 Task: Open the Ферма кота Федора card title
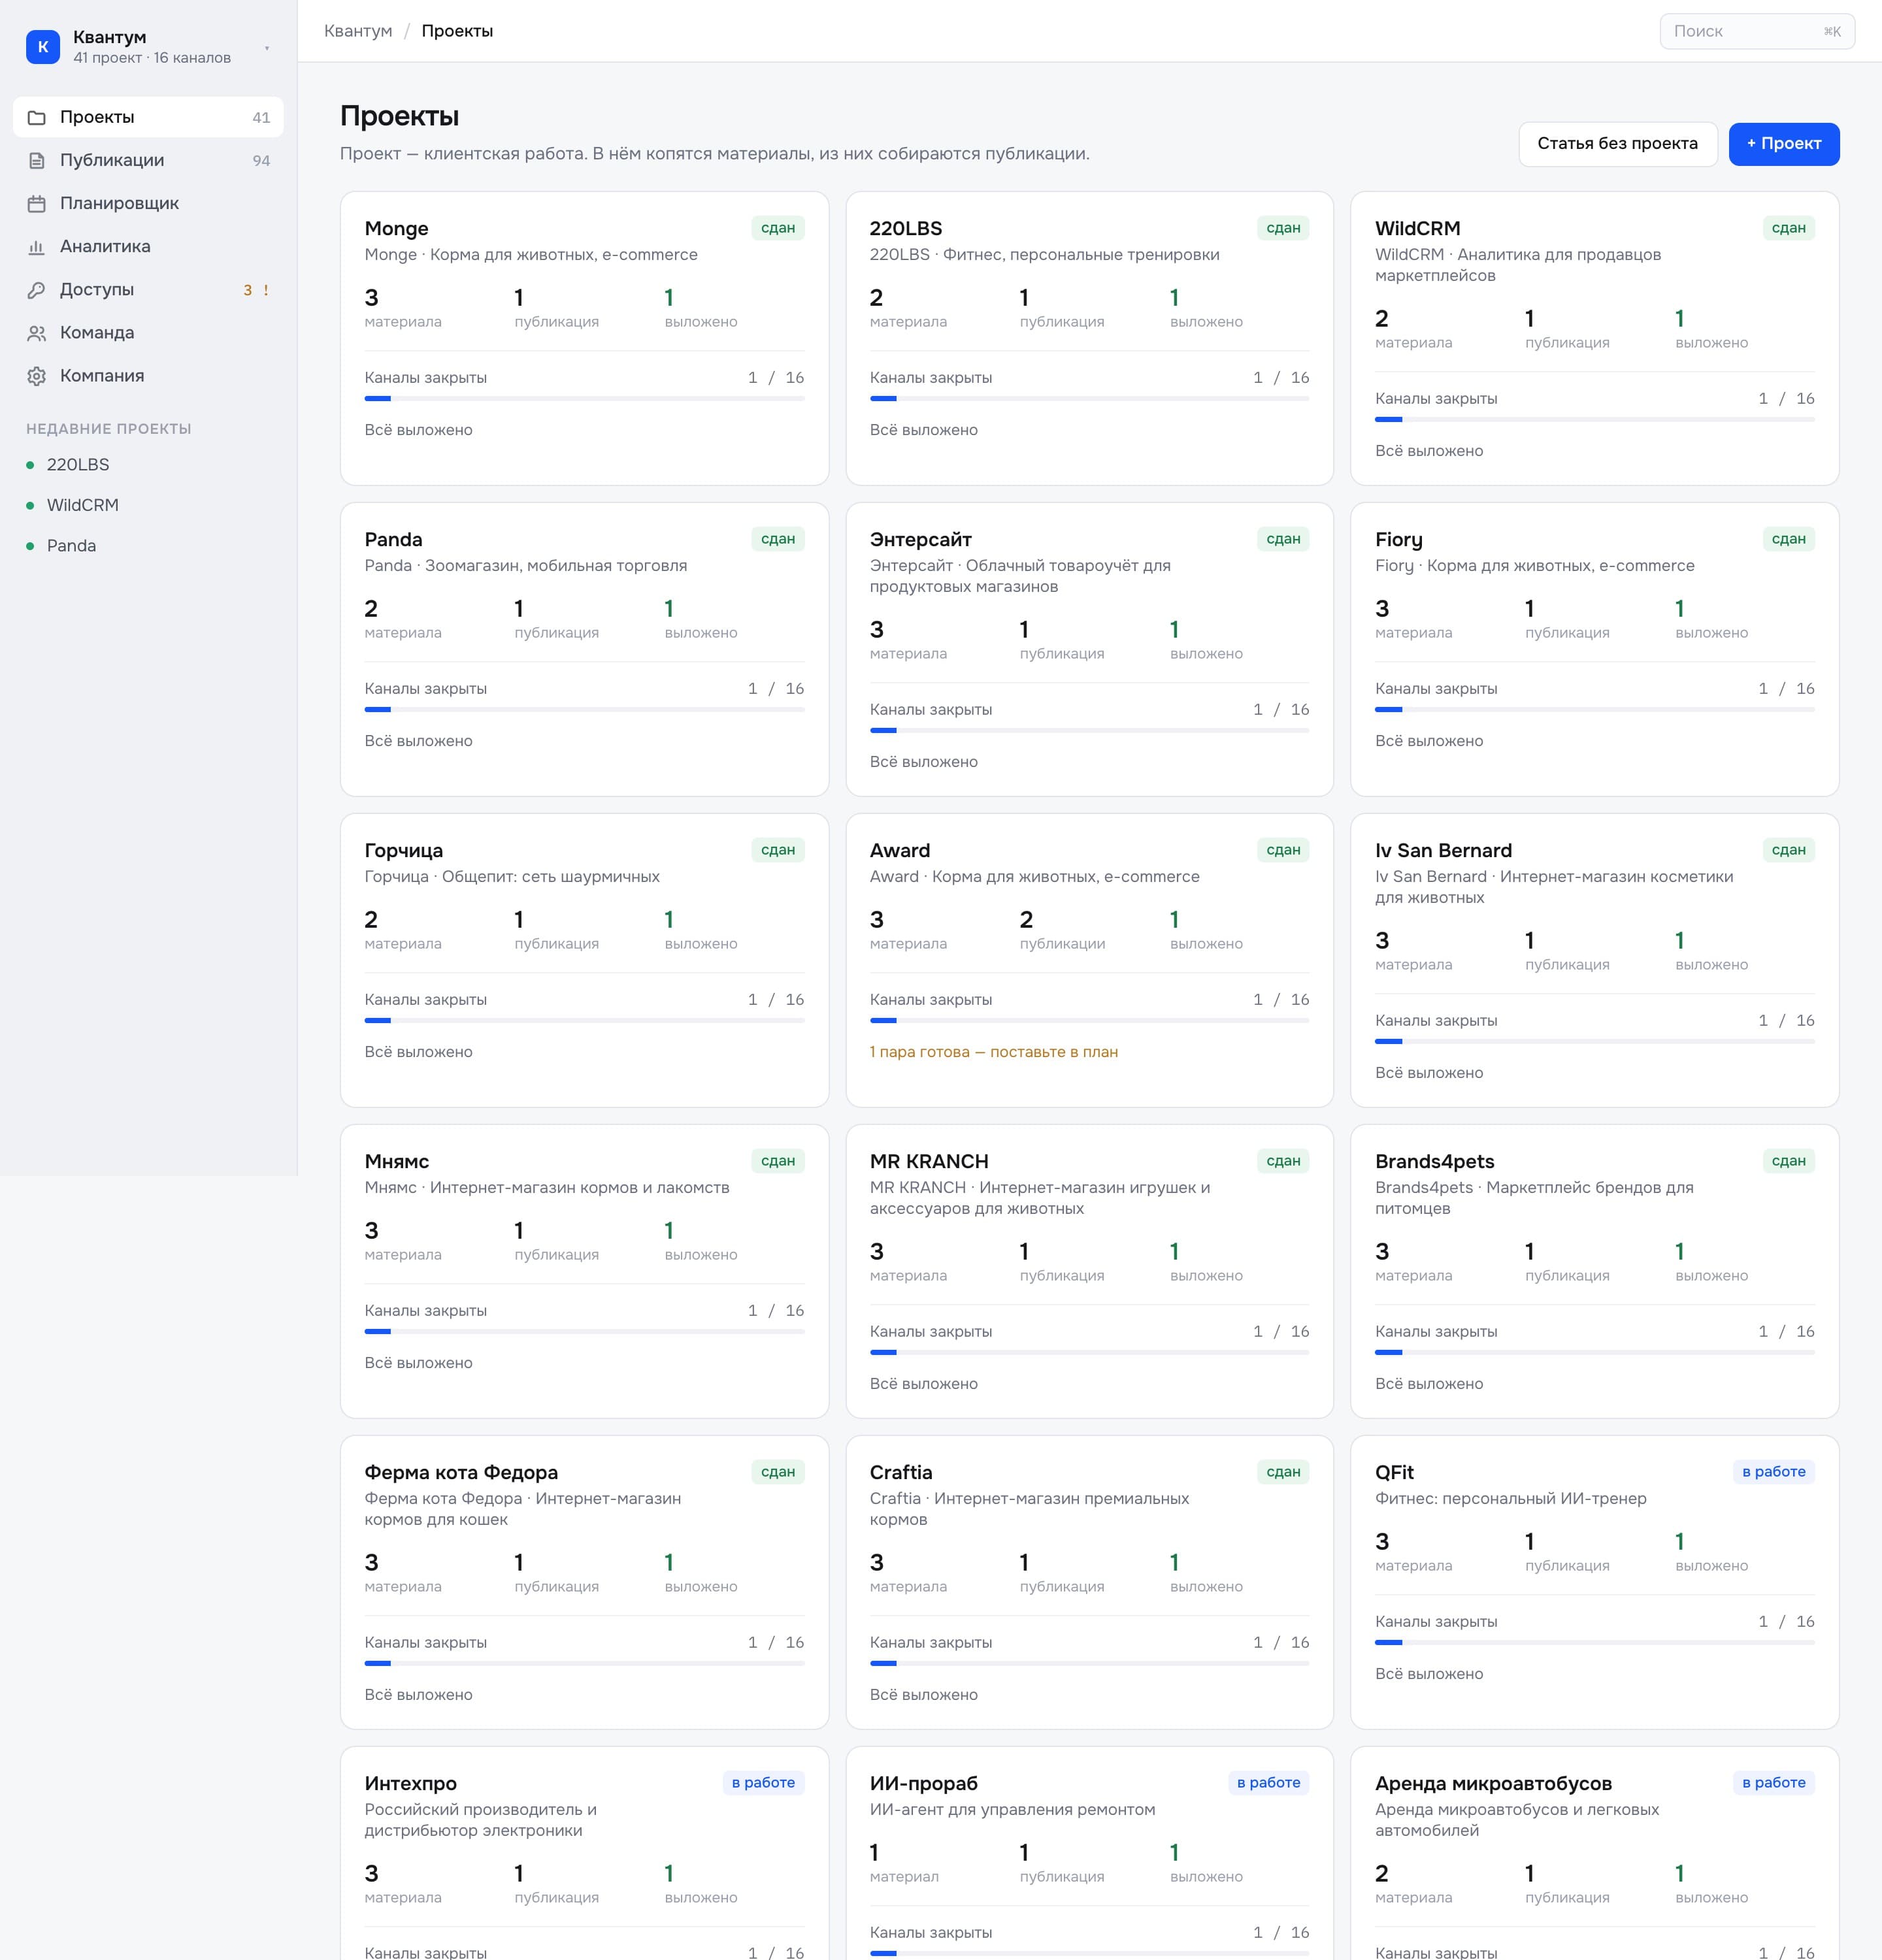coord(461,1473)
